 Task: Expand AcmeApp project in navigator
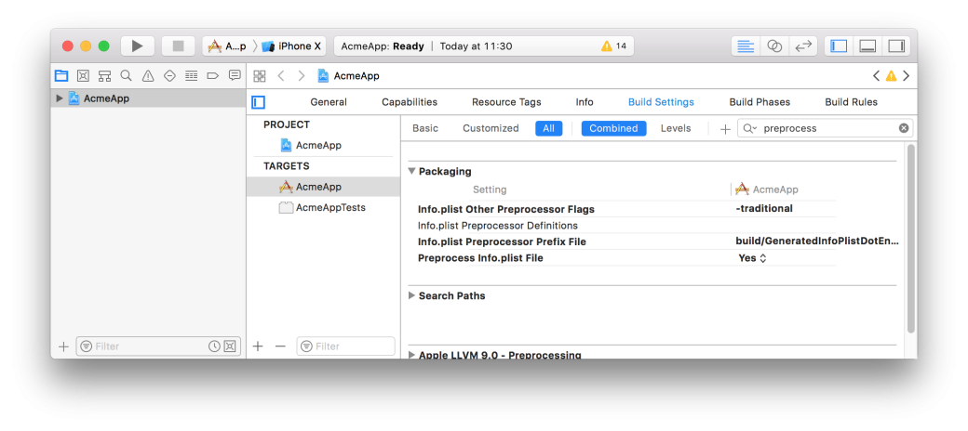tap(60, 98)
